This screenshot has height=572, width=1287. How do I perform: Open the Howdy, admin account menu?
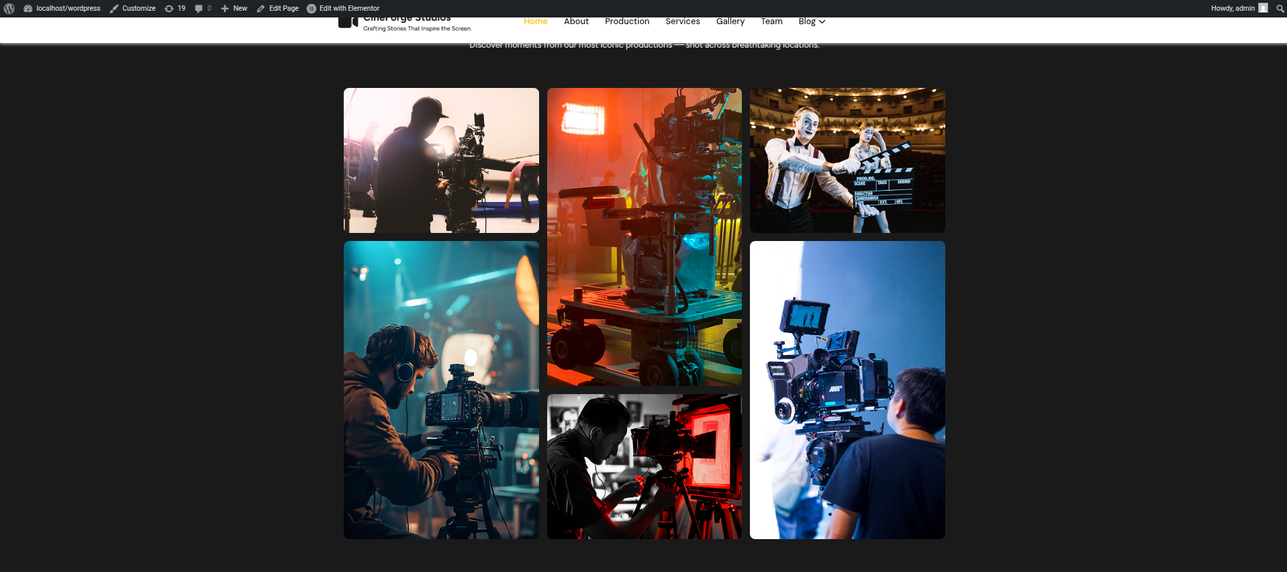tap(1232, 9)
